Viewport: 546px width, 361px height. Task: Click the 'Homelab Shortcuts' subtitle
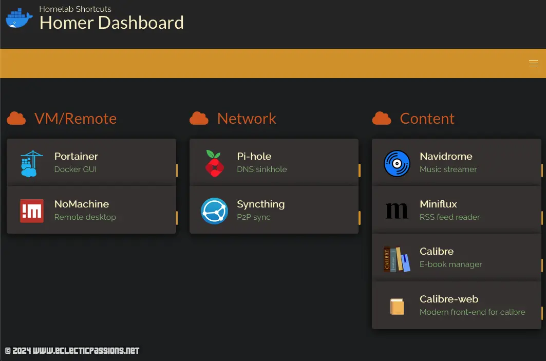[75, 9]
